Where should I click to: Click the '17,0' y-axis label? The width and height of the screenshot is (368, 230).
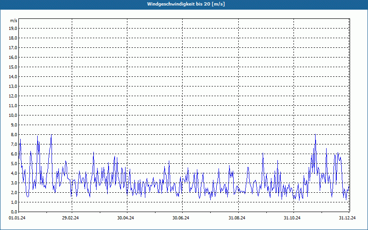[x=13, y=48]
